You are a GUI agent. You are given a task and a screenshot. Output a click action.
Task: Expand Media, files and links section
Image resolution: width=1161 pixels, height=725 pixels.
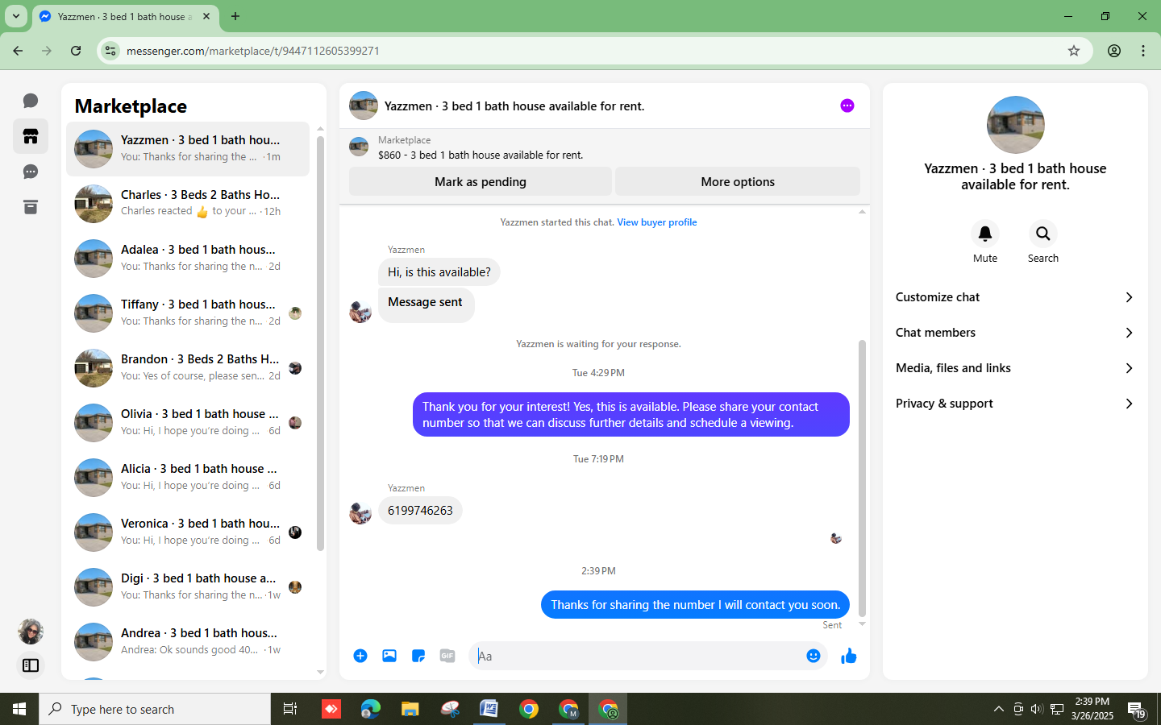click(1015, 368)
